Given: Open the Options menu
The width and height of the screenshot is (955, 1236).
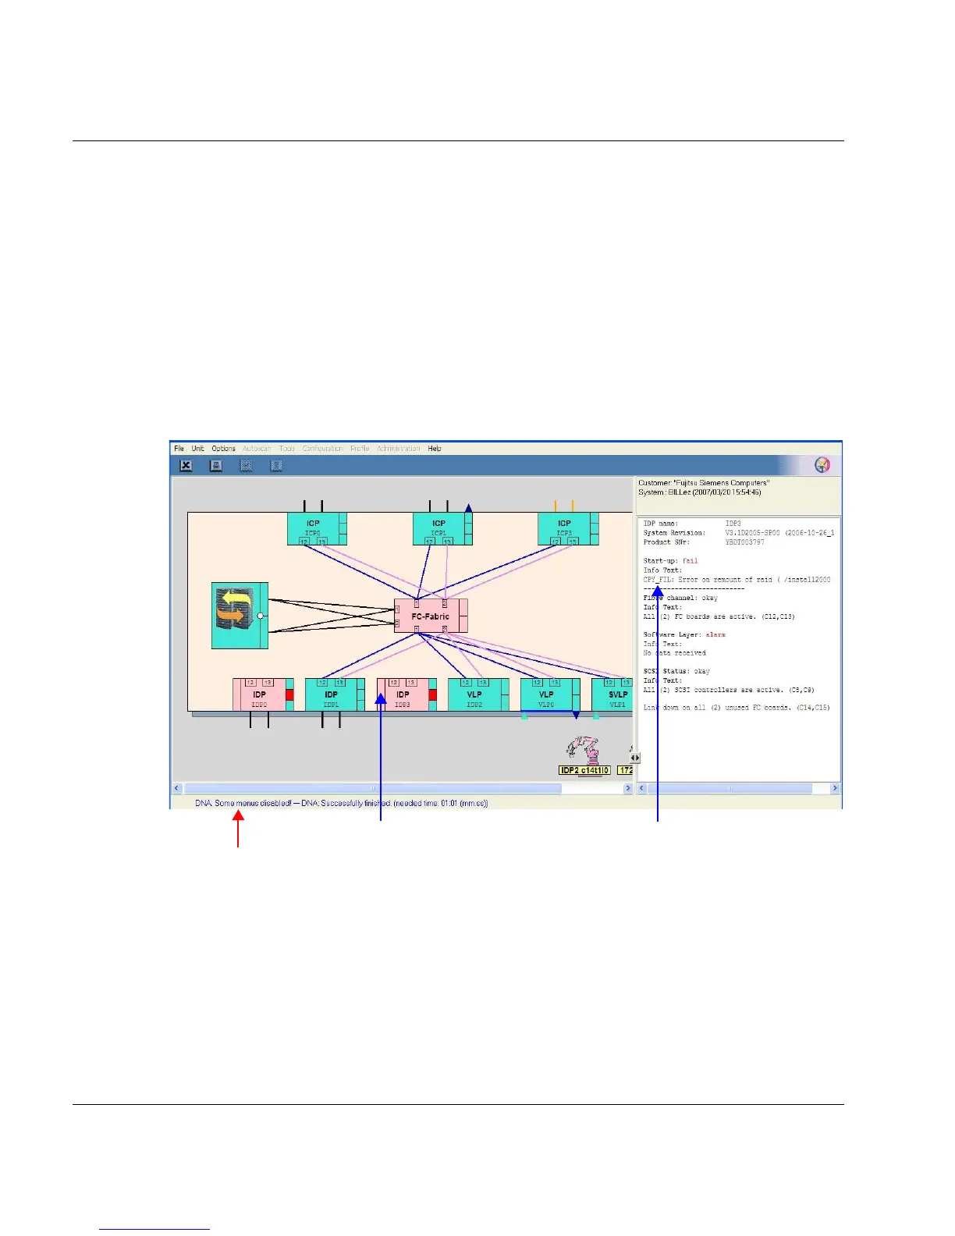Looking at the screenshot, I should pos(223,449).
